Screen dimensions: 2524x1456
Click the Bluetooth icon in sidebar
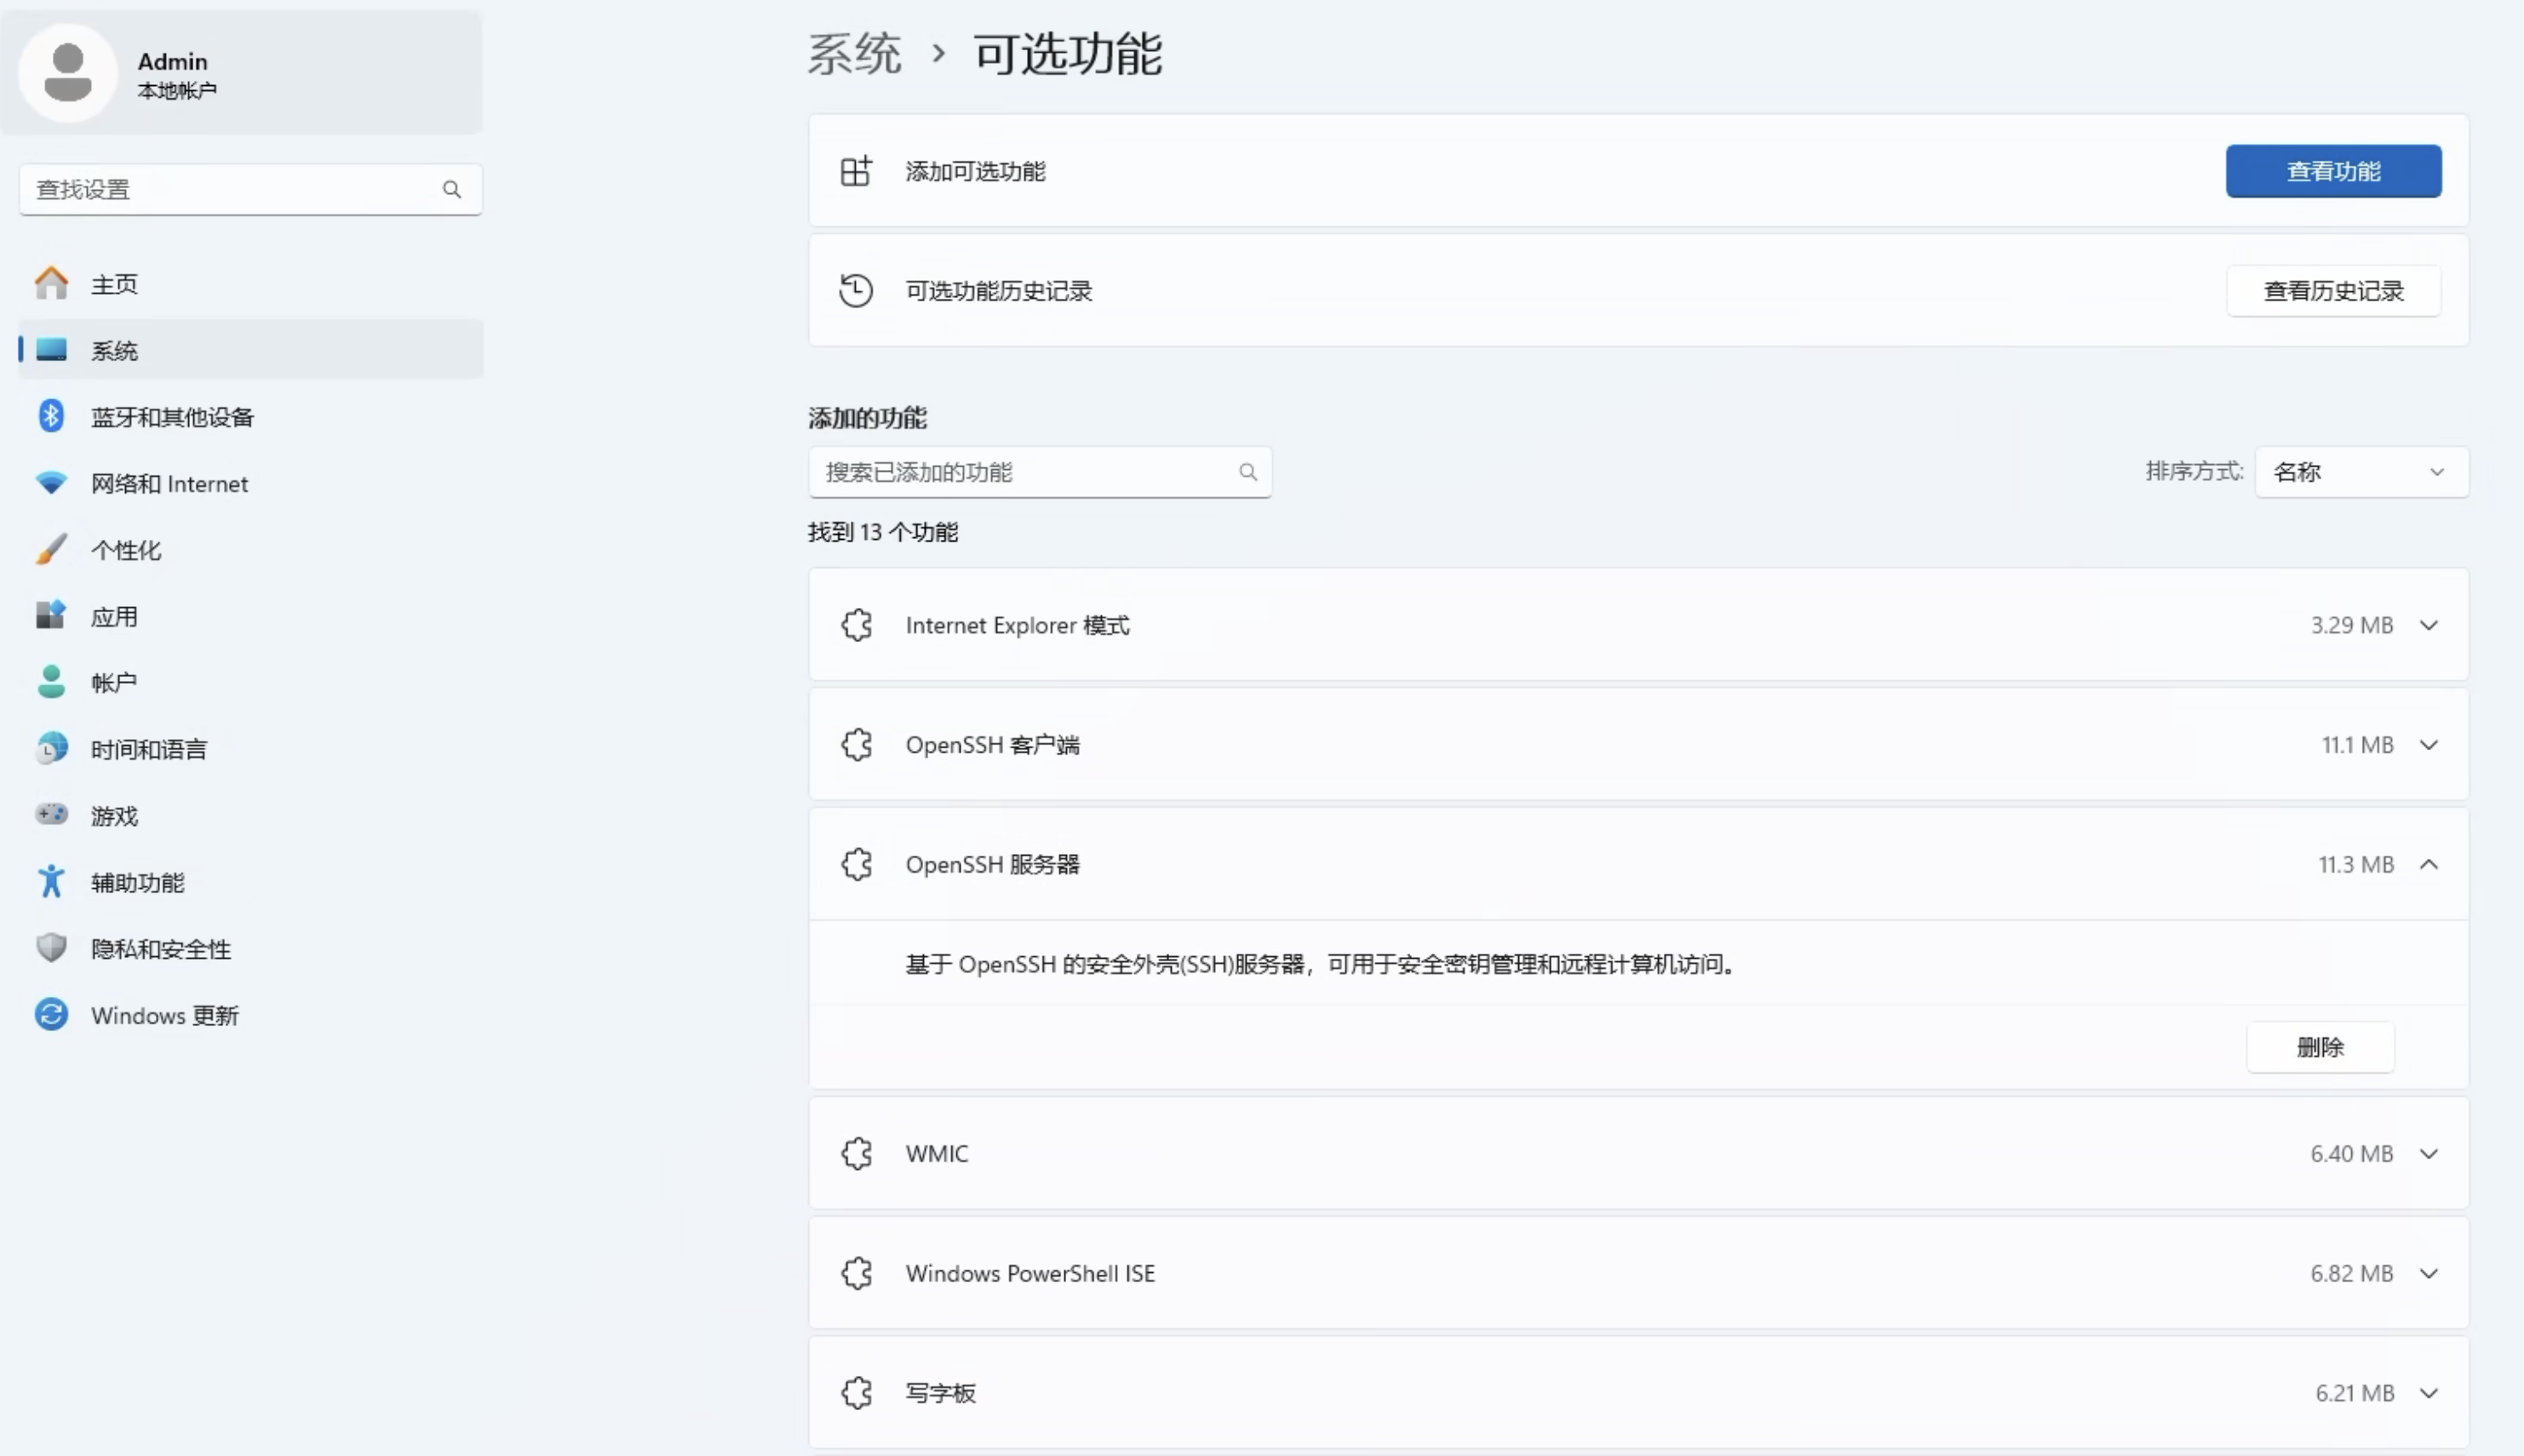click(x=51, y=416)
